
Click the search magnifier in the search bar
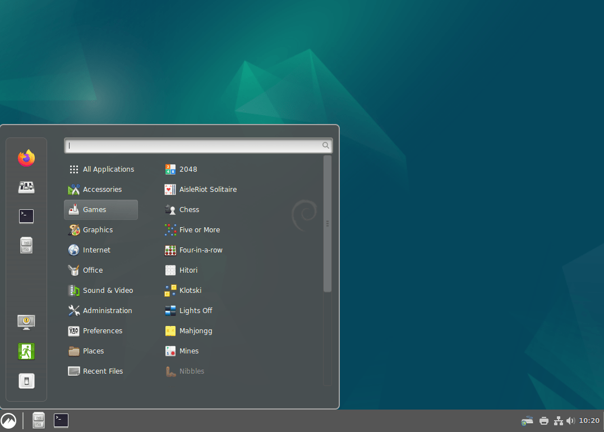coord(325,145)
